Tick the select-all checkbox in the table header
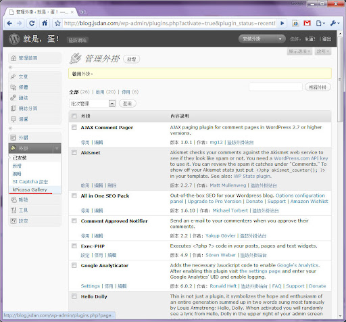 click(74, 116)
